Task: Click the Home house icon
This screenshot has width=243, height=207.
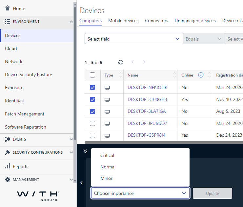Action: pos(8,8)
